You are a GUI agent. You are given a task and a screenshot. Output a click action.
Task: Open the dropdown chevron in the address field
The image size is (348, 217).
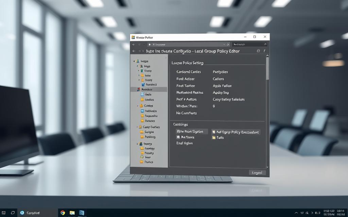pyautogui.click(x=224, y=44)
